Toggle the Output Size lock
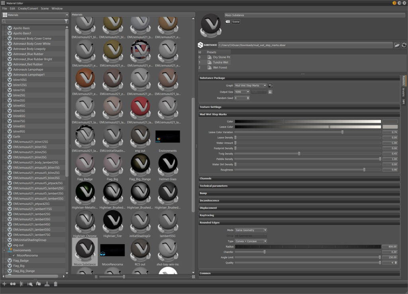The image size is (408, 294). [x=270, y=92]
